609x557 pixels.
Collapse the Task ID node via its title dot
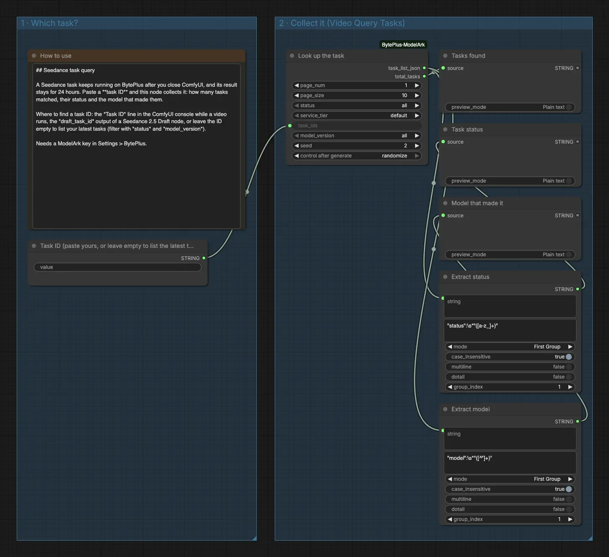(x=34, y=246)
